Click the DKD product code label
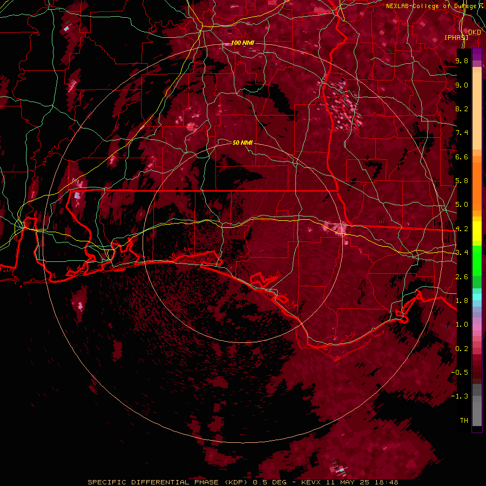 [474, 32]
